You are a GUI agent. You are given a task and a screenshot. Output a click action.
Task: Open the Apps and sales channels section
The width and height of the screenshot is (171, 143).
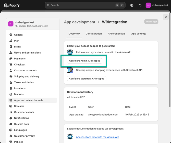(33, 100)
